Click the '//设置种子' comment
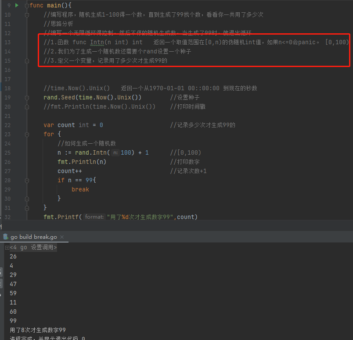Image resolution: width=353 pixels, height=340 pixels. pyautogui.click(x=185, y=97)
